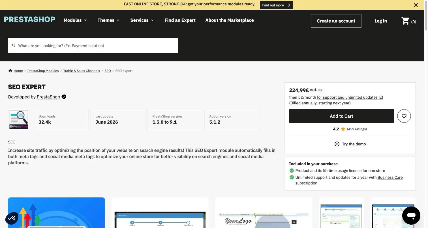Click Find out more in the banner
Image resolution: width=428 pixels, height=228 pixels.
tap(276, 5)
